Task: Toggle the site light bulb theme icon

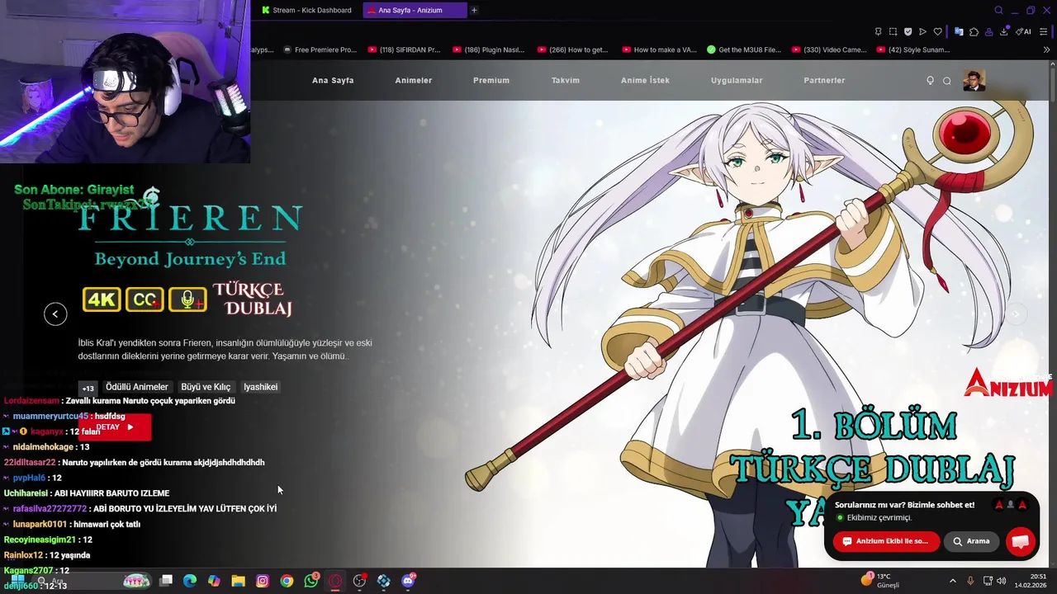Action: pyautogui.click(x=930, y=80)
